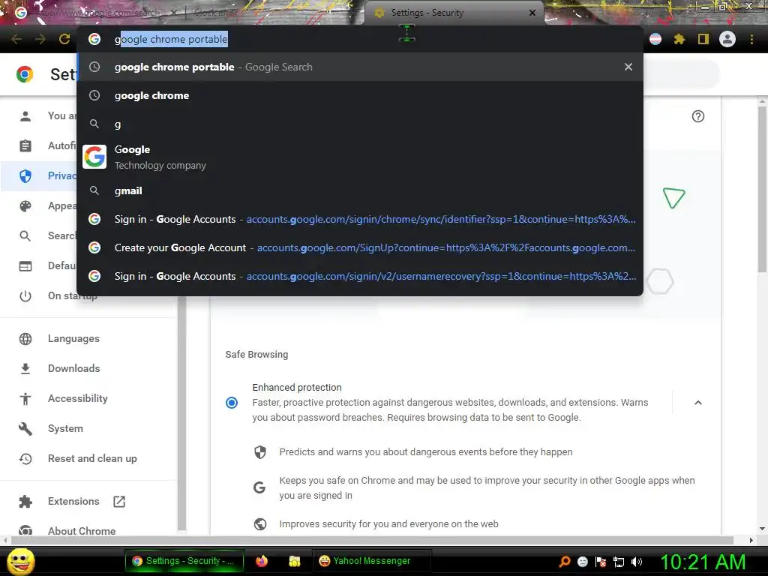The image size is (768, 576).
Task: Select the Google Technology company suggestion
Action: click(360, 157)
